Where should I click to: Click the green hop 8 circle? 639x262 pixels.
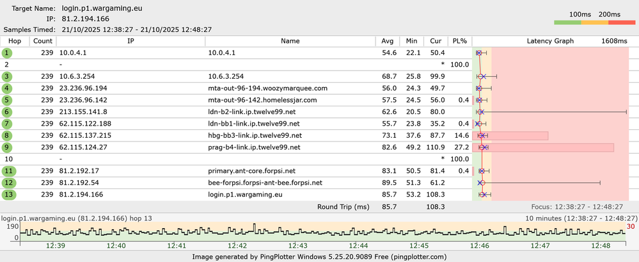(7, 136)
